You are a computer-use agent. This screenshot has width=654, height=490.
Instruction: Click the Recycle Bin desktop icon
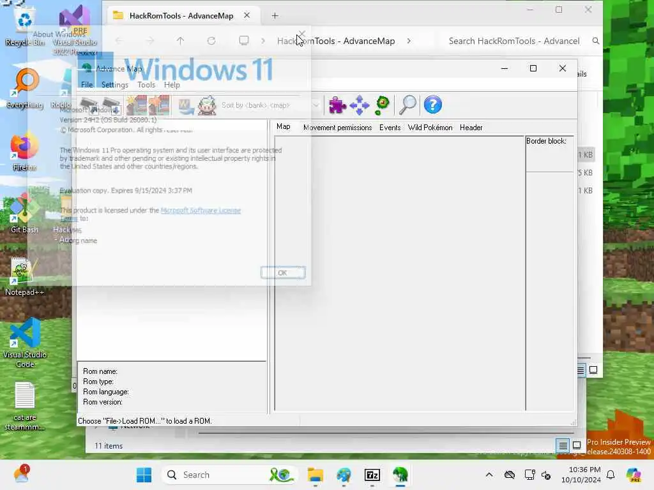click(25, 27)
